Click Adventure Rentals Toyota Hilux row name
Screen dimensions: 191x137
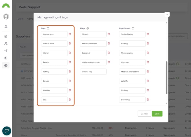[36, 128]
